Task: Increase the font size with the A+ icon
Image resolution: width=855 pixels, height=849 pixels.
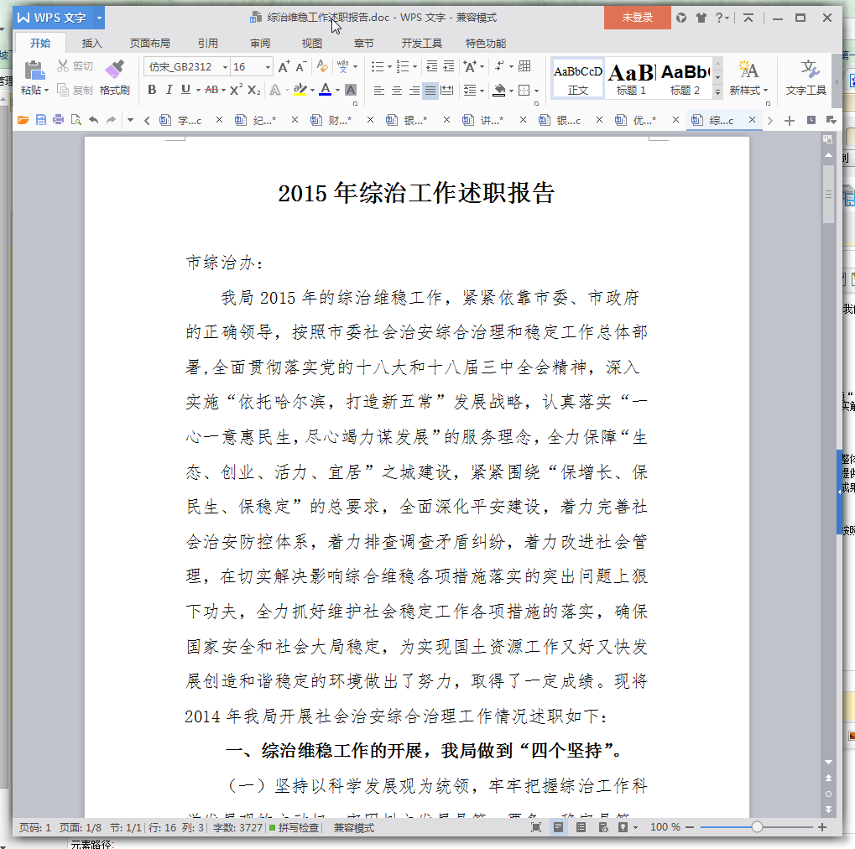Action: (x=284, y=66)
